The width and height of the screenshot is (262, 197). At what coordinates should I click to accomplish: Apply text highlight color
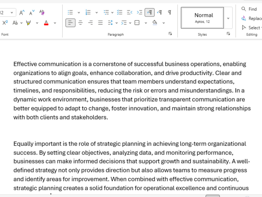(x=29, y=23)
